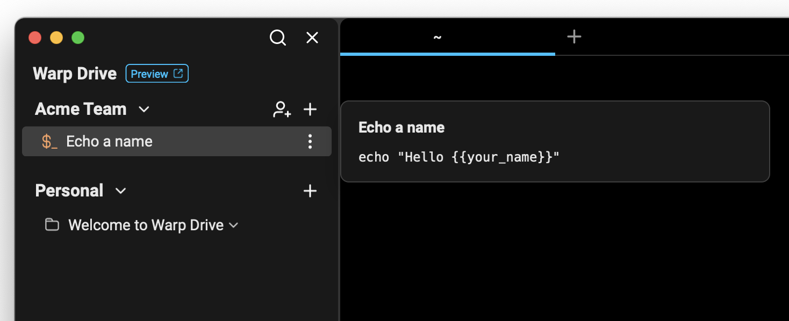789x321 pixels.
Task: Add new item to Personal space
Action: click(310, 191)
